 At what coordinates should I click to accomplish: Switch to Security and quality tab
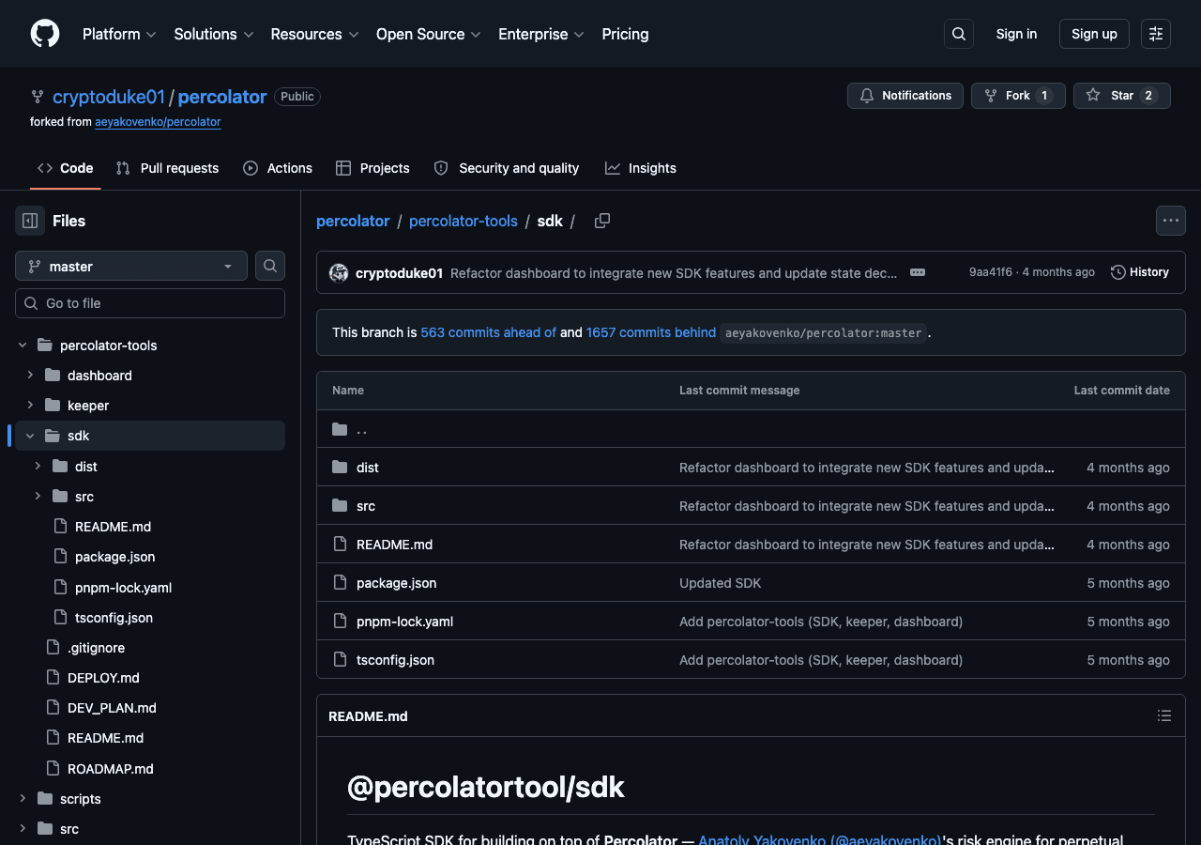pyautogui.click(x=507, y=168)
